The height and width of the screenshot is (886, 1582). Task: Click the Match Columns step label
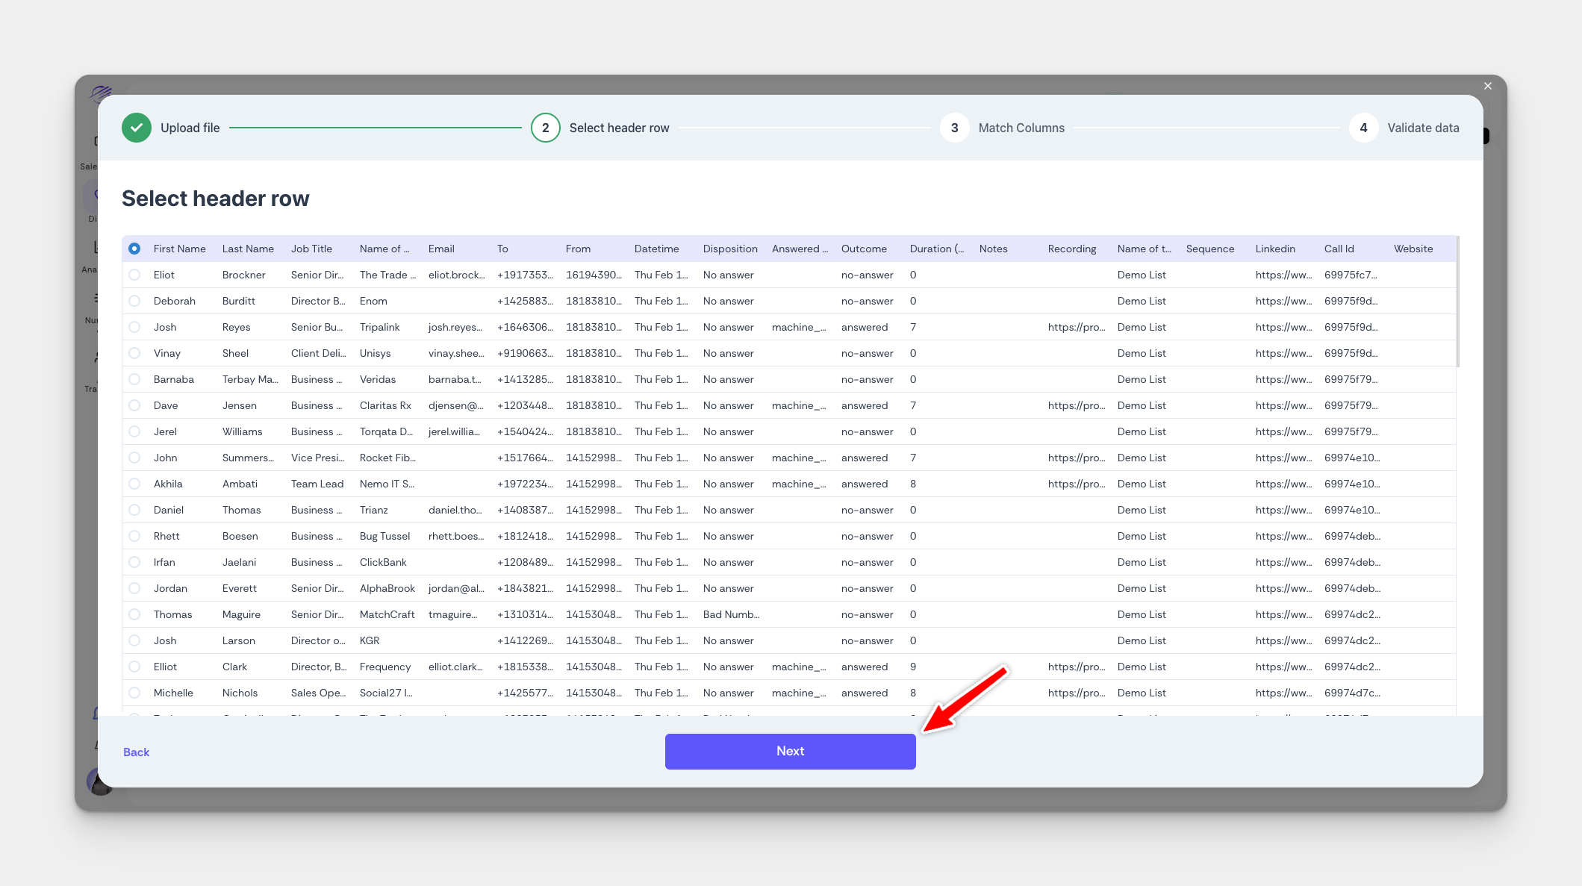pyautogui.click(x=1021, y=128)
